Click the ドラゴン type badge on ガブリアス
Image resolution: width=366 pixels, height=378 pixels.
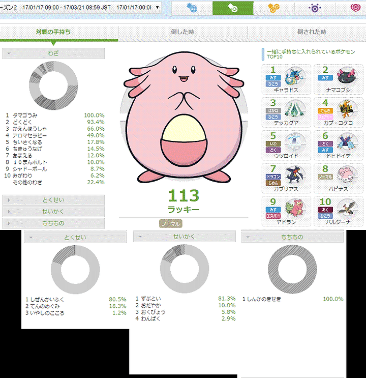pyautogui.click(x=273, y=177)
